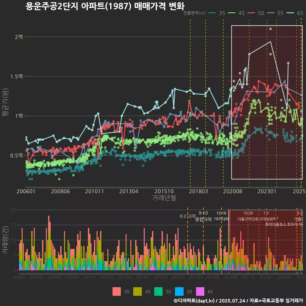The width and height of the screenshot is (306, 306).
Task: Click the 12·16 18차대책 annotation
Action: tap(221, 216)
